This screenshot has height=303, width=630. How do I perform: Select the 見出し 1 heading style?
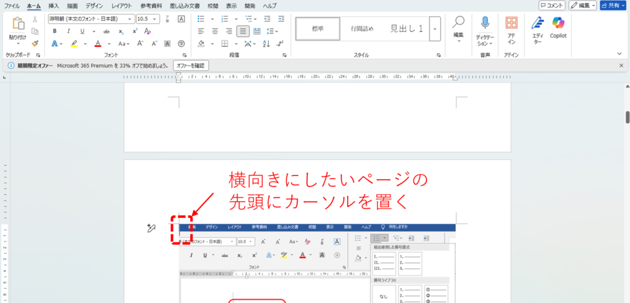pyautogui.click(x=406, y=28)
